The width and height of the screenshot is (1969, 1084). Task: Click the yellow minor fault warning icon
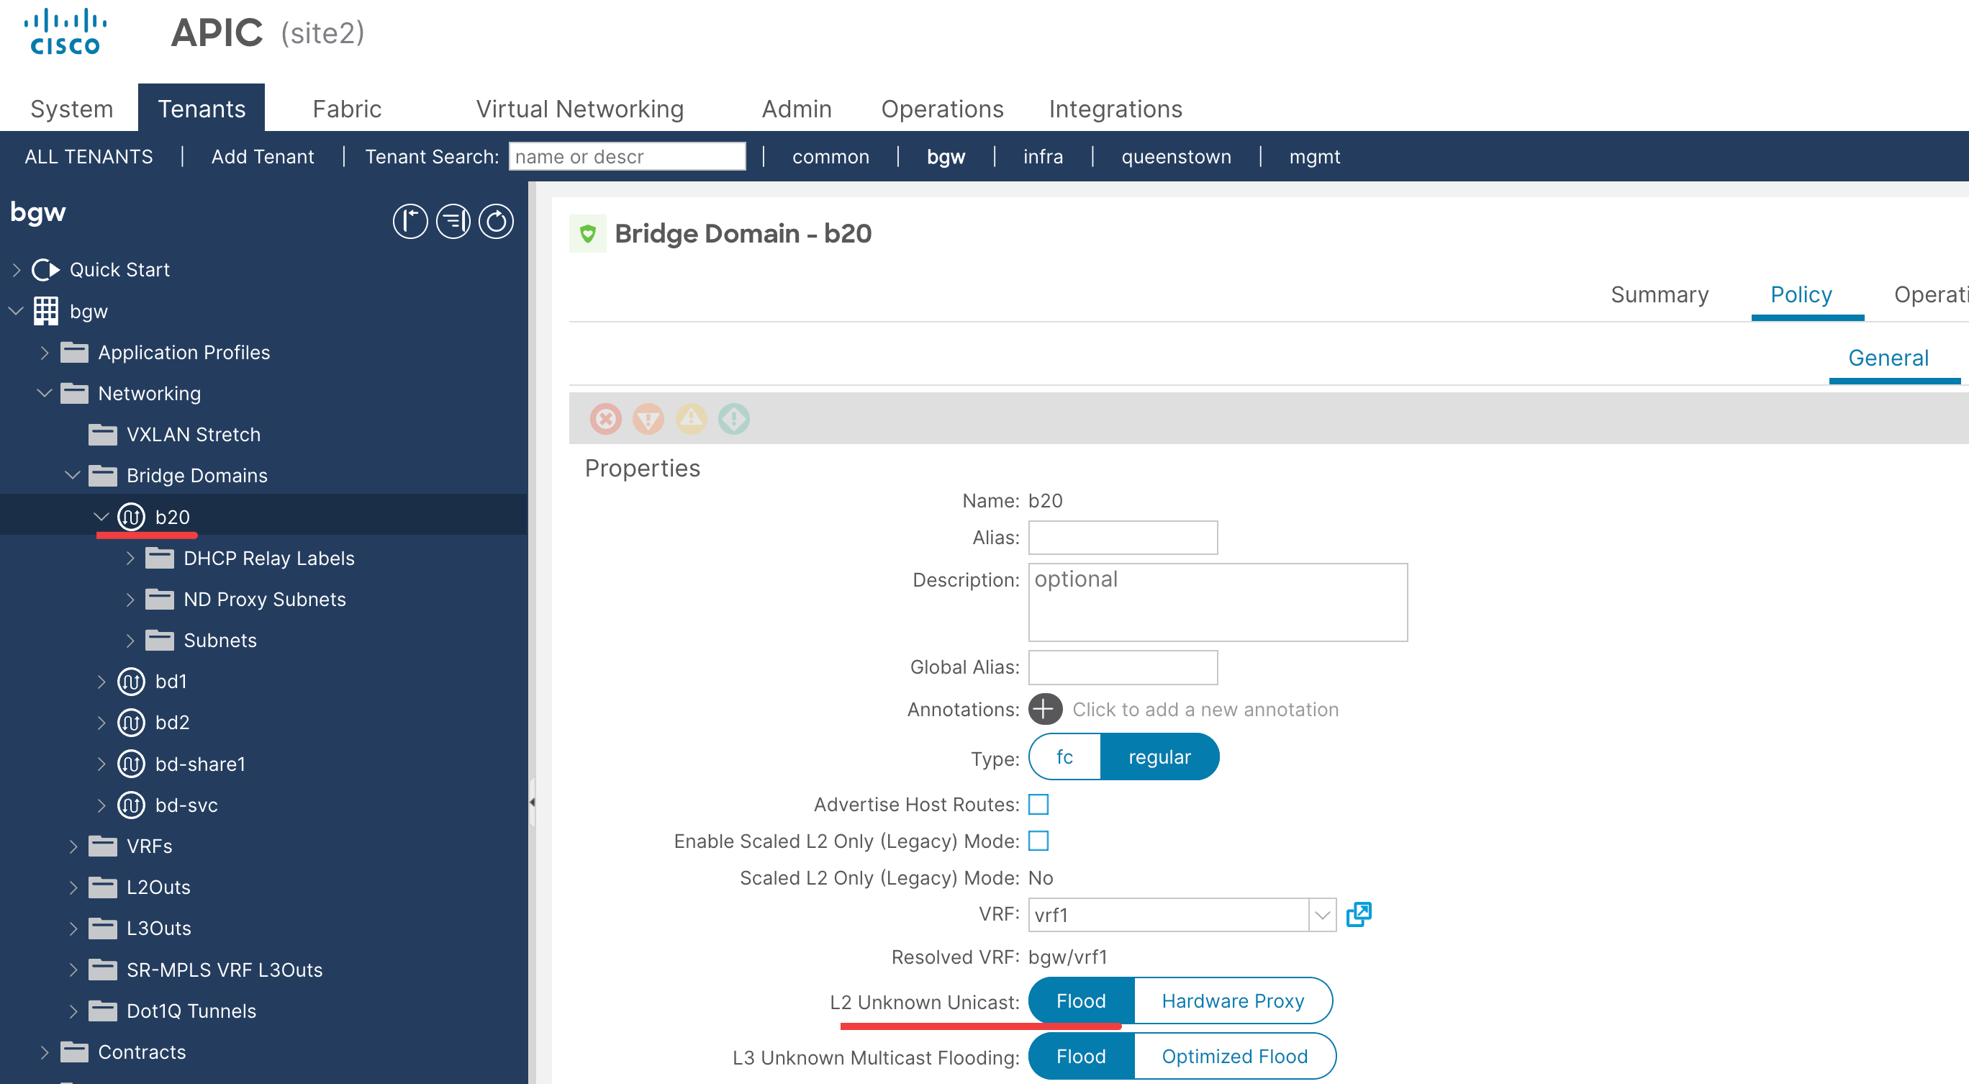[691, 419]
